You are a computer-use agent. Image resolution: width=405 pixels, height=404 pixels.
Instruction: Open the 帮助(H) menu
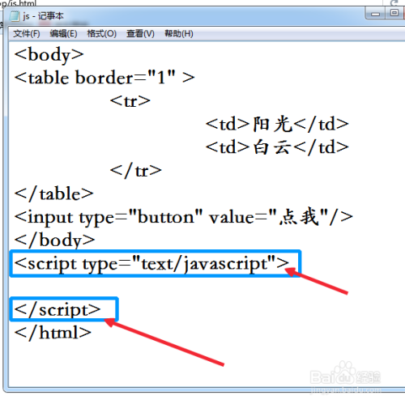[x=179, y=34]
